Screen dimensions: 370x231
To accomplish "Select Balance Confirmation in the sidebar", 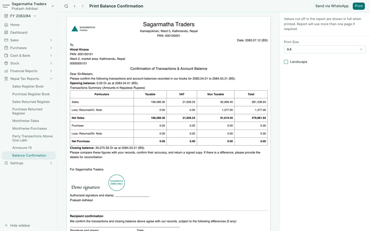I will 29,156.
